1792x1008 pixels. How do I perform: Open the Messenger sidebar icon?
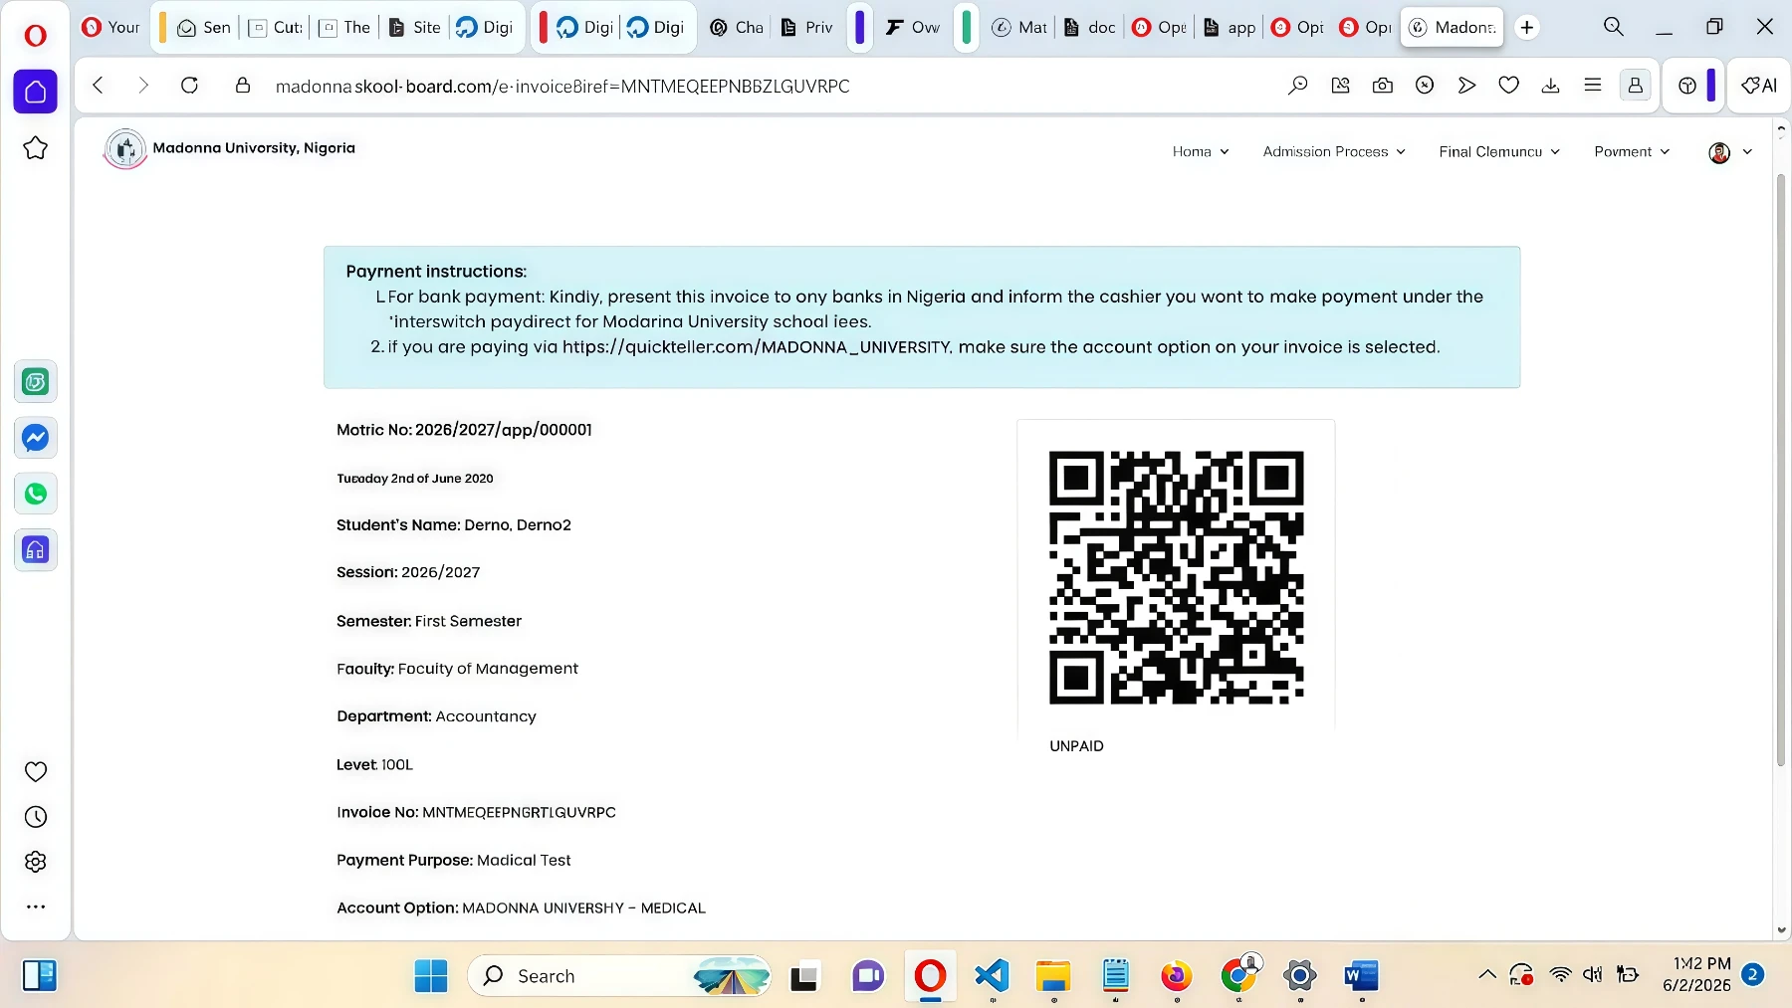pos(35,438)
